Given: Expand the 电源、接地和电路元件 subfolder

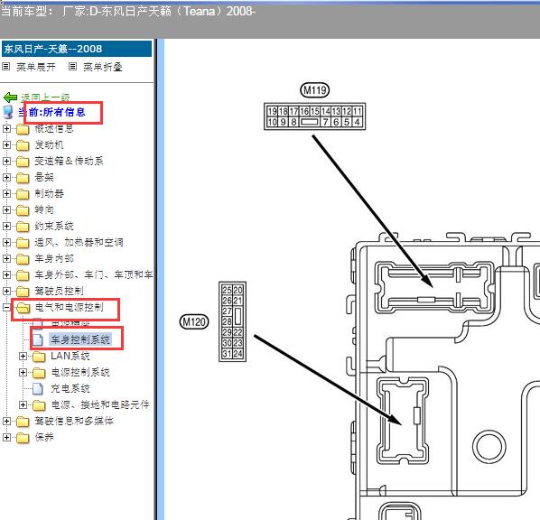Looking at the screenshot, I should click(23, 404).
